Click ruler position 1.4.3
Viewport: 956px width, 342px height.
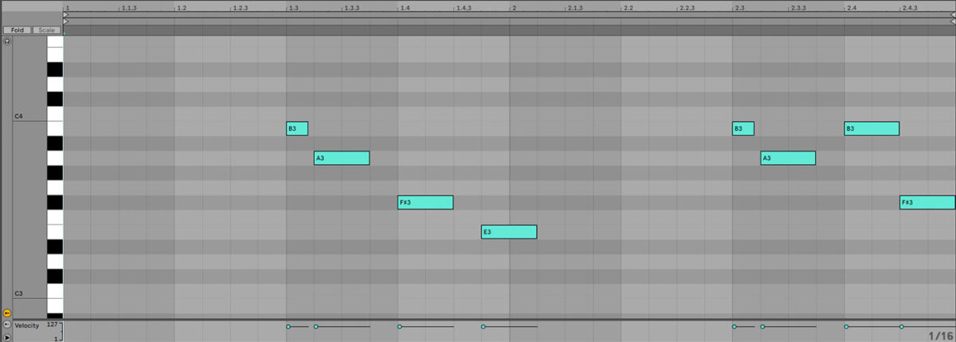[464, 8]
